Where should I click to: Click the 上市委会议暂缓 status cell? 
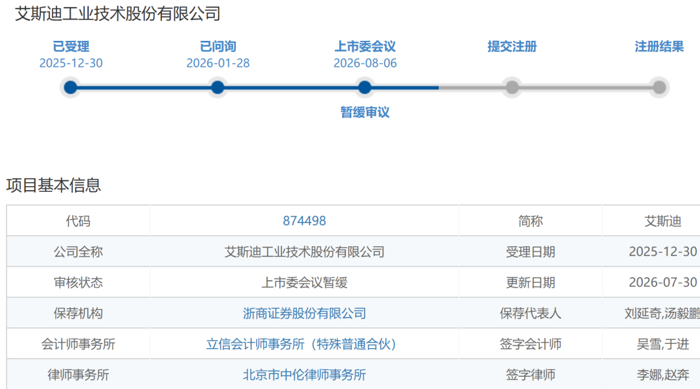305,282
